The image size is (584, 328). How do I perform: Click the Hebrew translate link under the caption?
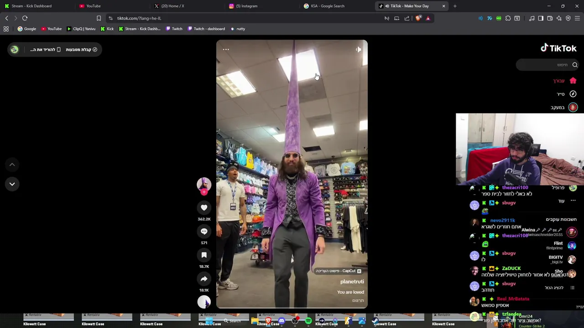coord(358,301)
